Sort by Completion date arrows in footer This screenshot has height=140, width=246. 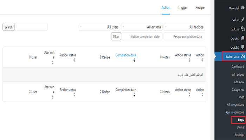pos(134,94)
